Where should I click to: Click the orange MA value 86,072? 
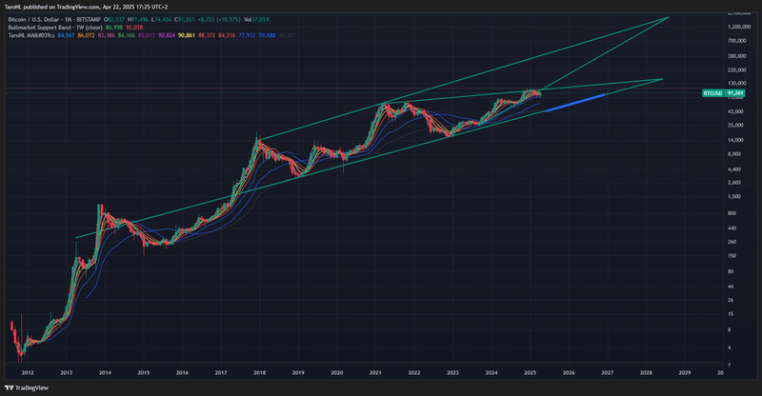pos(86,35)
